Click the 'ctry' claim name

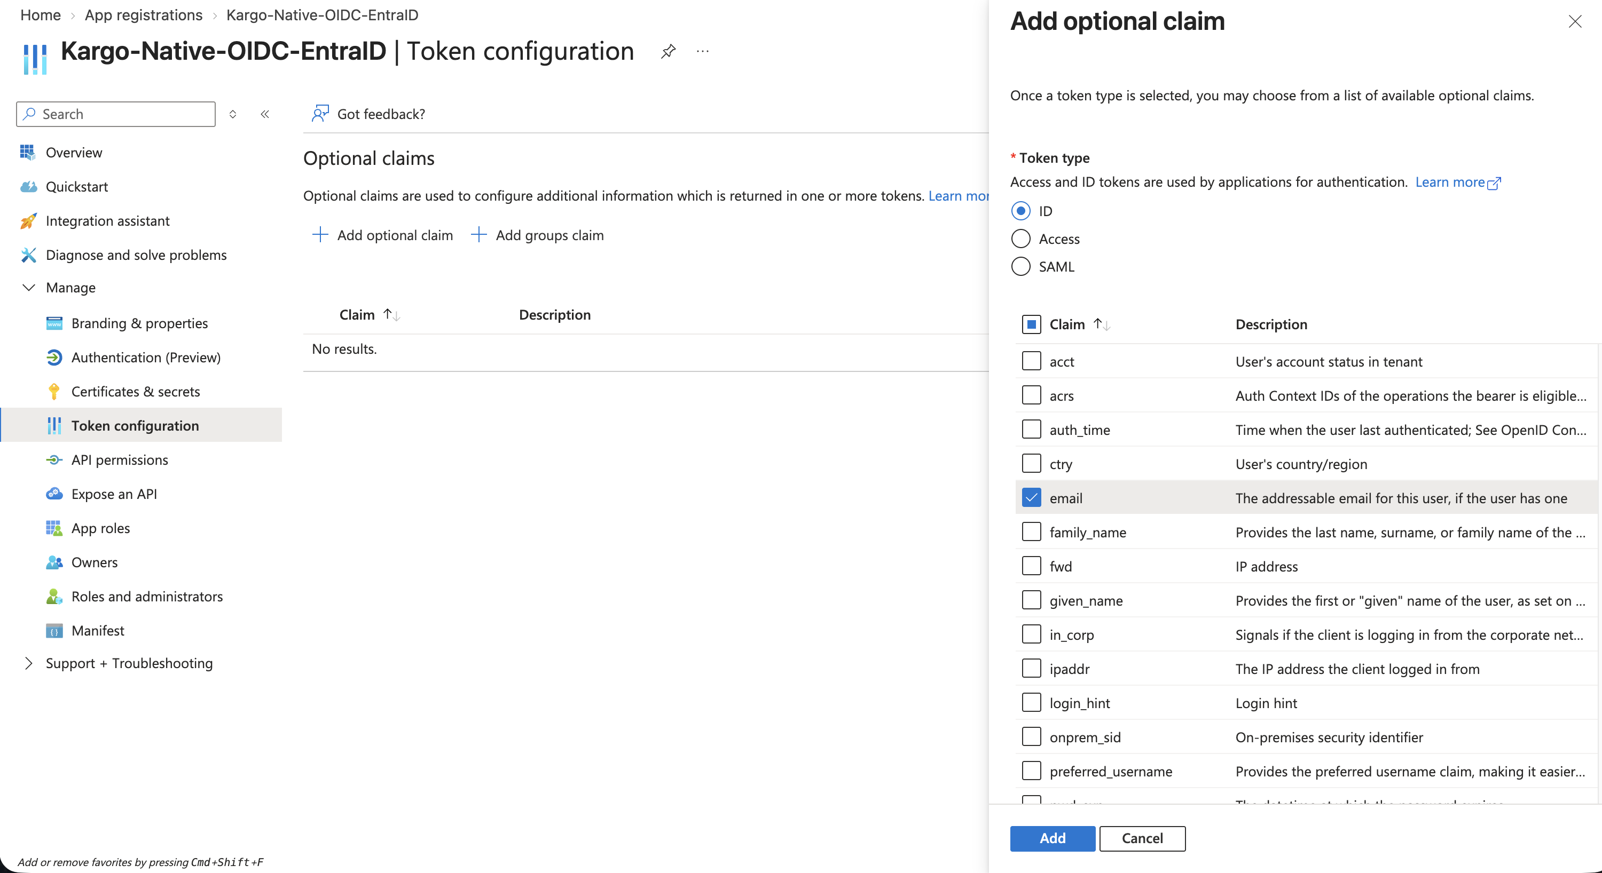[1061, 464]
